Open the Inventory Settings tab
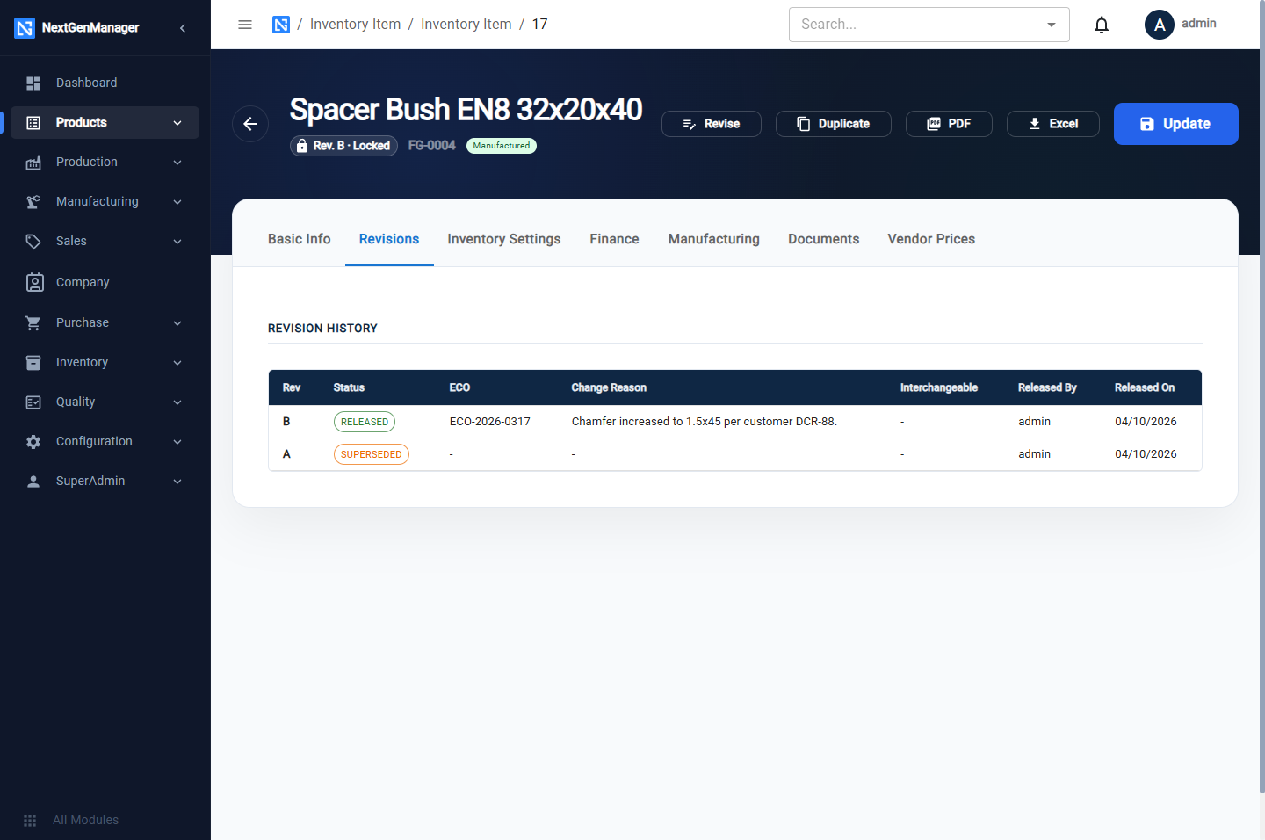Image resolution: width=1265 pixels, height=840 pixels. coord(504,239)
